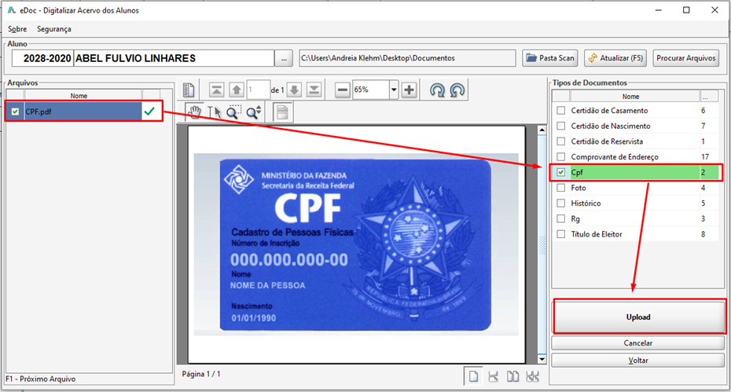The height and width of the screenshot is (392, 731).
Task: Select the hand pan tool
Action: tap(194, 112)
